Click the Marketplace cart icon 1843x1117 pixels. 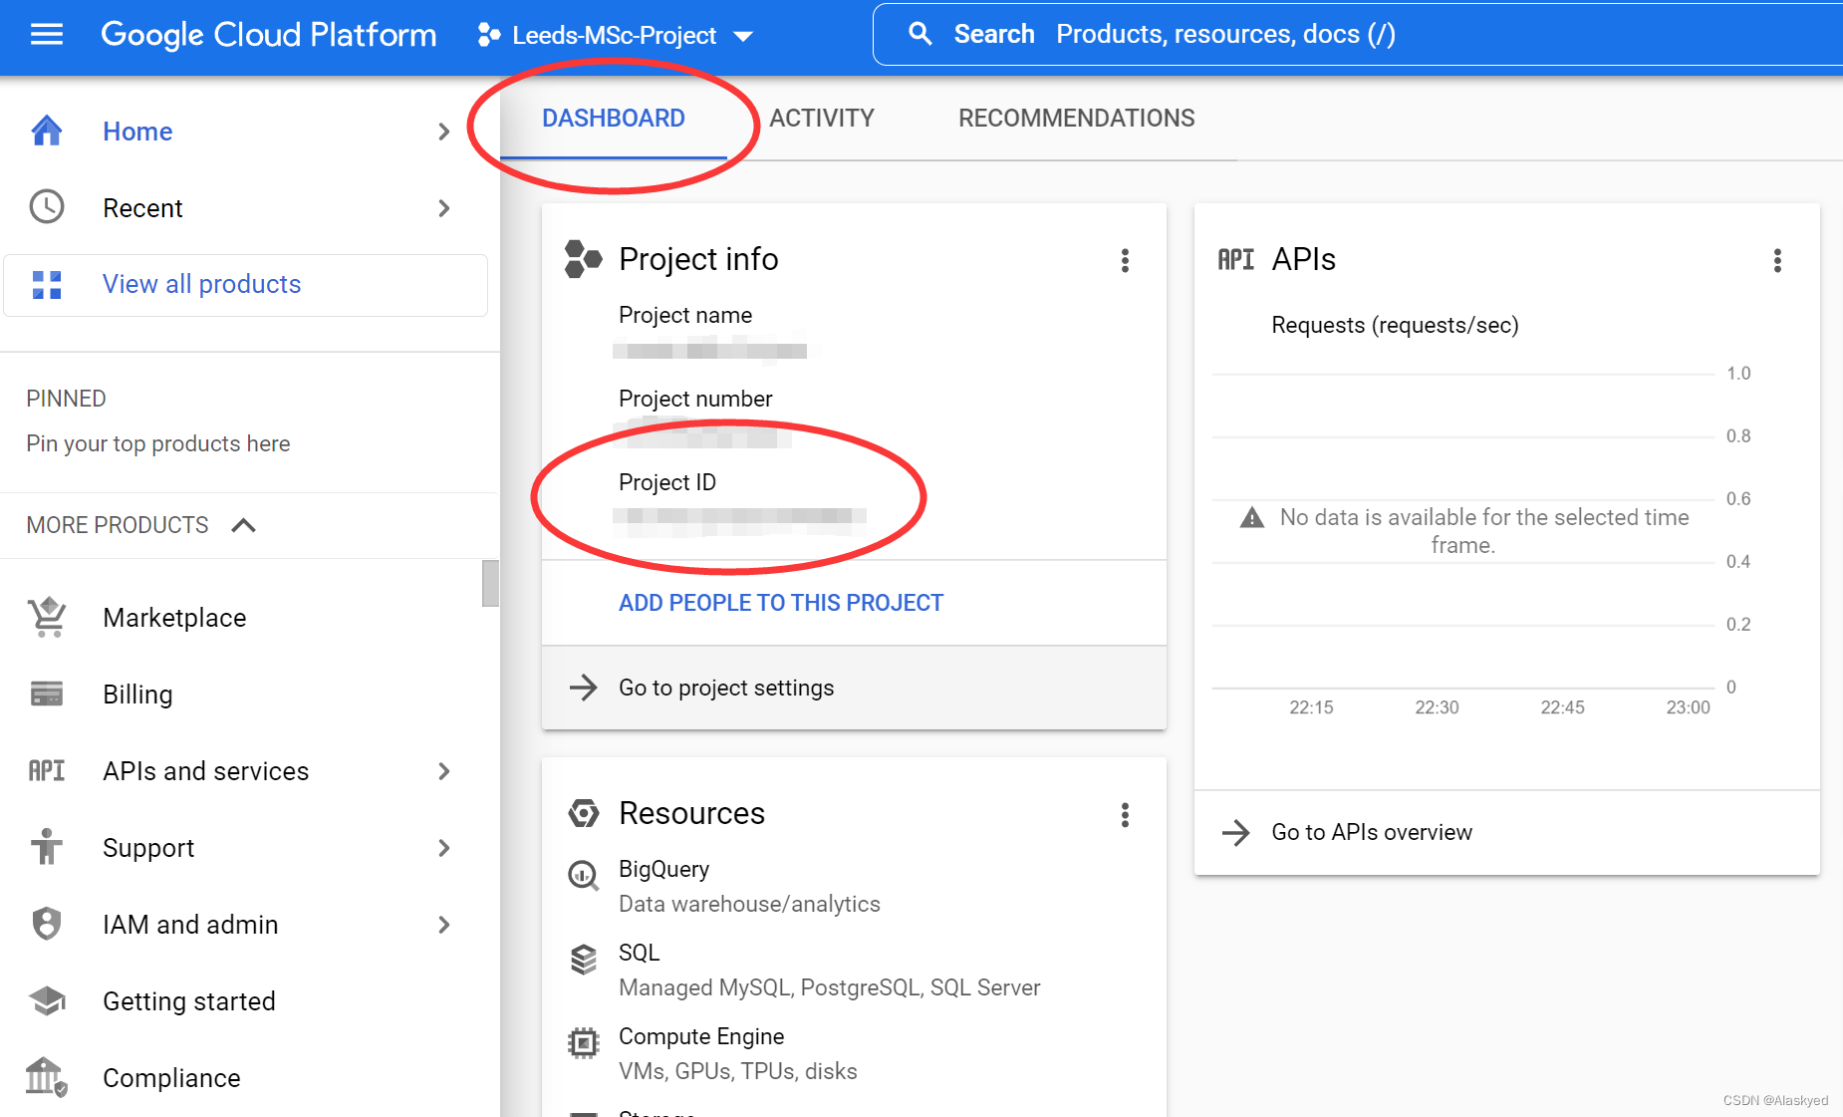pos(47,617)
